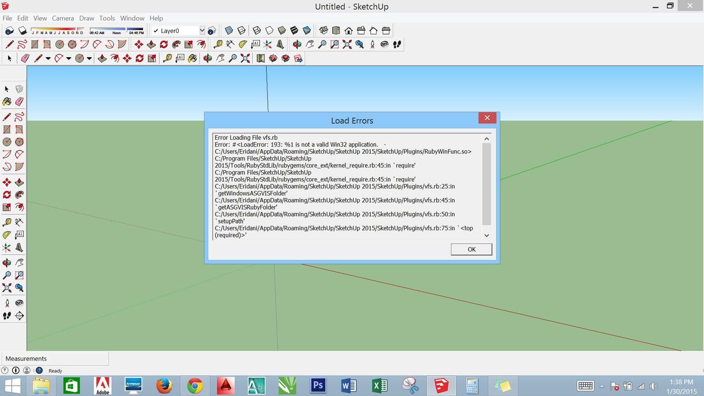This screenshot has width=704, height=396.
Task: Open Get Models from 3D Warehouse
Action: [x=273, y=58]
